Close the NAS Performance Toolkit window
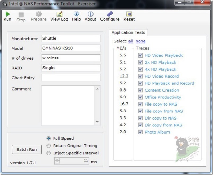The image size is (213, 175). click(202, 2)
